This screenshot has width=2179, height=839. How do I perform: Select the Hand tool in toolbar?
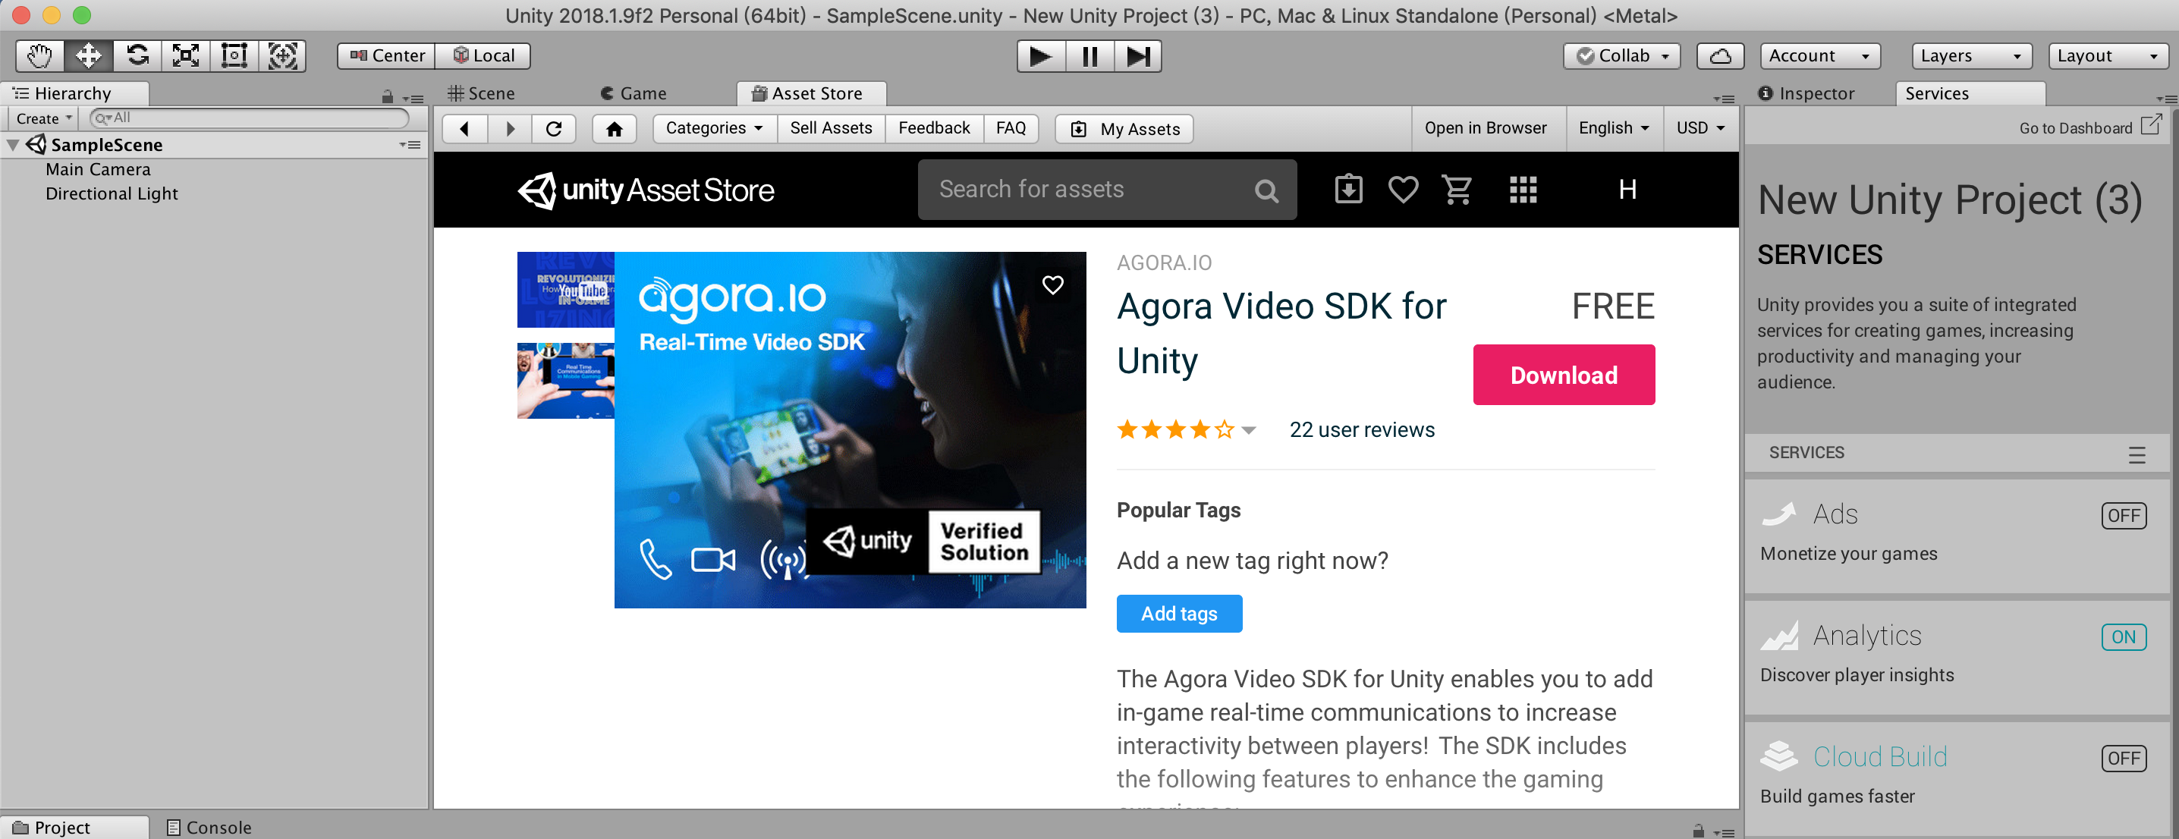pos(39,56)
